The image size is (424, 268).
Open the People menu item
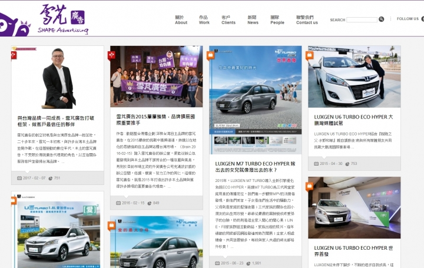[x=277, y=20]
